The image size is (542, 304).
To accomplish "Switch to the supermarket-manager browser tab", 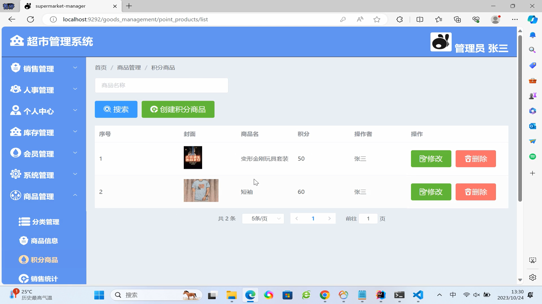I will pos(61,6).
